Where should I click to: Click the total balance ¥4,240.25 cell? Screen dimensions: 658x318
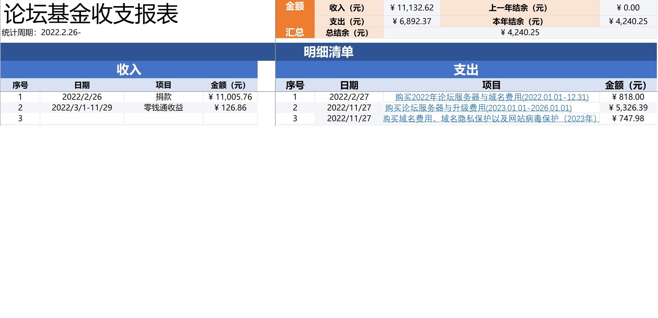click(520, 33)
